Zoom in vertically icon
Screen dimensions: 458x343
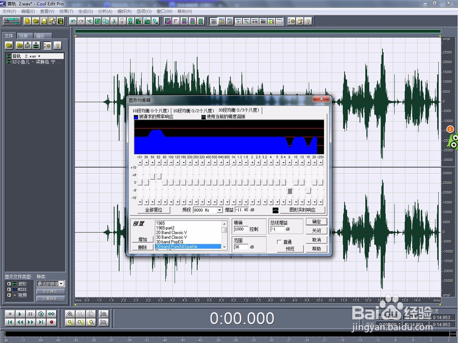coord(104,314)
